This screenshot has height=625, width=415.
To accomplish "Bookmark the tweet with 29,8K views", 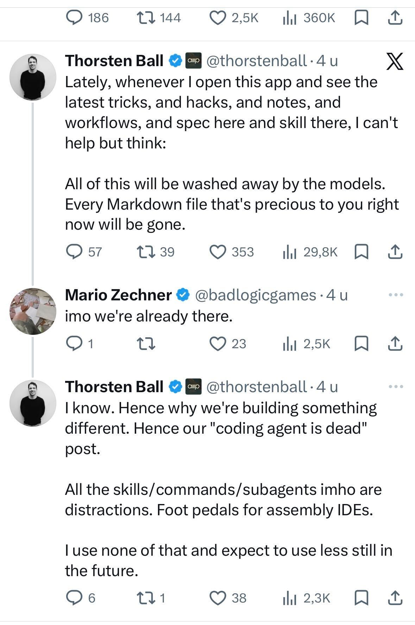I will point(361,252).
